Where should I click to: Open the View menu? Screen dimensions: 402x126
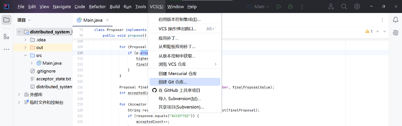pyautogui.click(x=44, y=6)
